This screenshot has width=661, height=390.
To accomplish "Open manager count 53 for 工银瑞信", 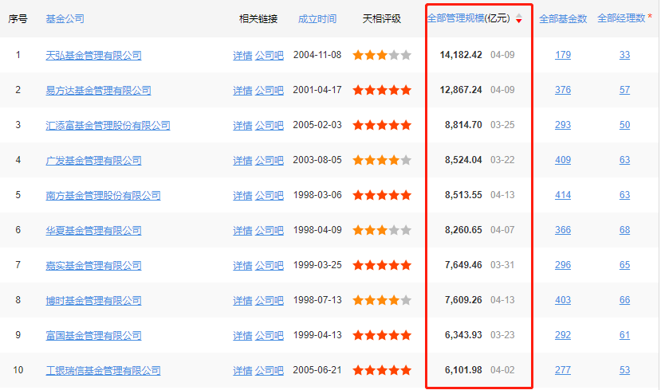I will click(x=624, y=370).
